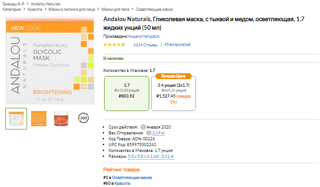Open Красота category in breadcrumb
This screenshot has width=320, height=187.
tap(35, 9)
